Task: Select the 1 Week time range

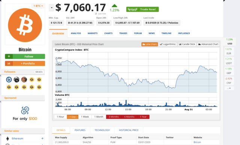Action: [85, 117]
